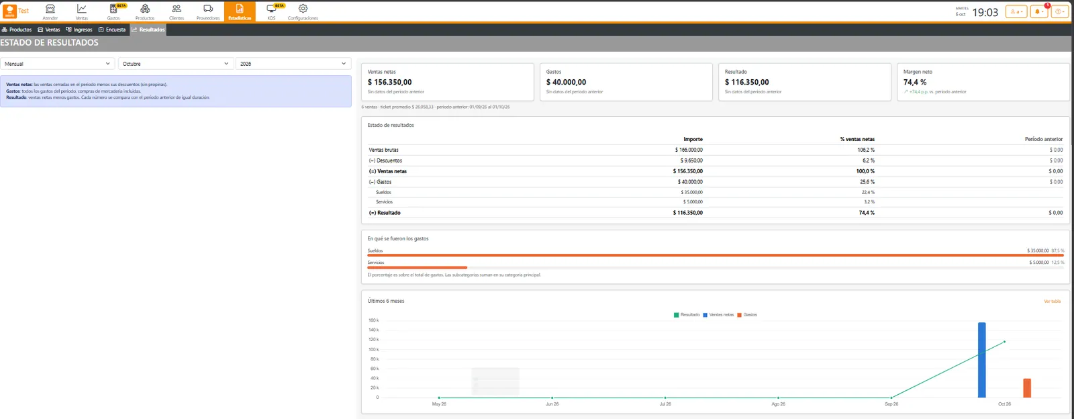Image resolution: width=1074 pixels, height=419 pixels.
Task: Select the Estadísticas section icon
Action: click(x=240, y=11)
